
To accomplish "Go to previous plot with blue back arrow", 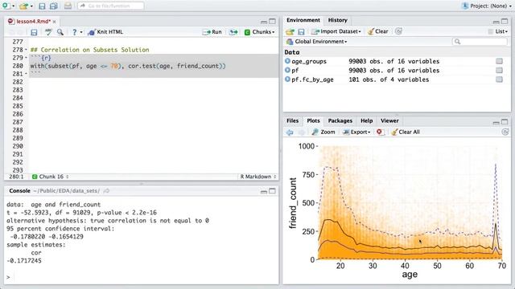I will (x=290, y=132).
